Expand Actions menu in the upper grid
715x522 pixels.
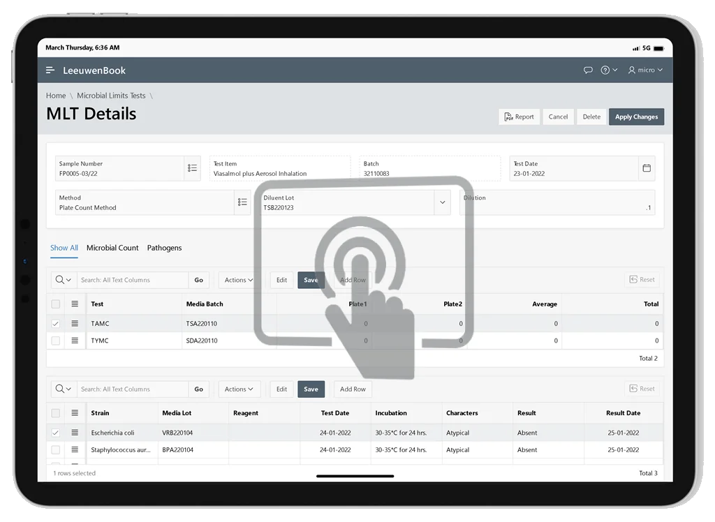(239, 280)
